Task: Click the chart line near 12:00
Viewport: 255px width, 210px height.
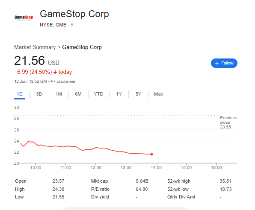Action: pos(96,148)
